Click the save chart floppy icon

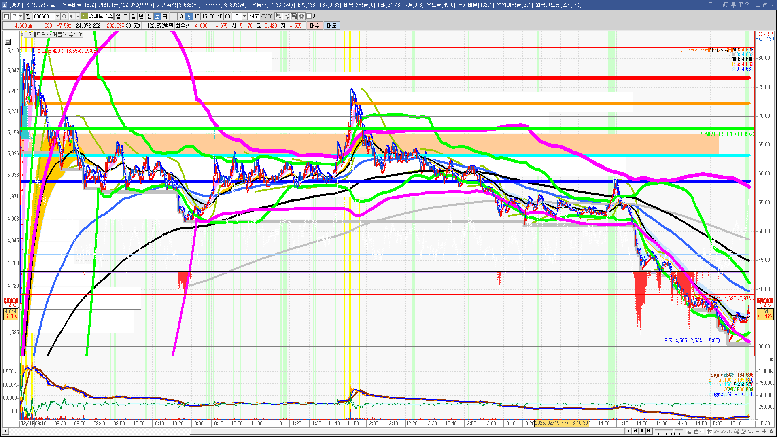[294, 16]
